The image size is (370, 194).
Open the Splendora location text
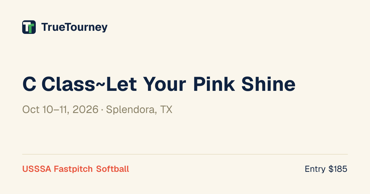pyautogui.click(x=131, y=110)
